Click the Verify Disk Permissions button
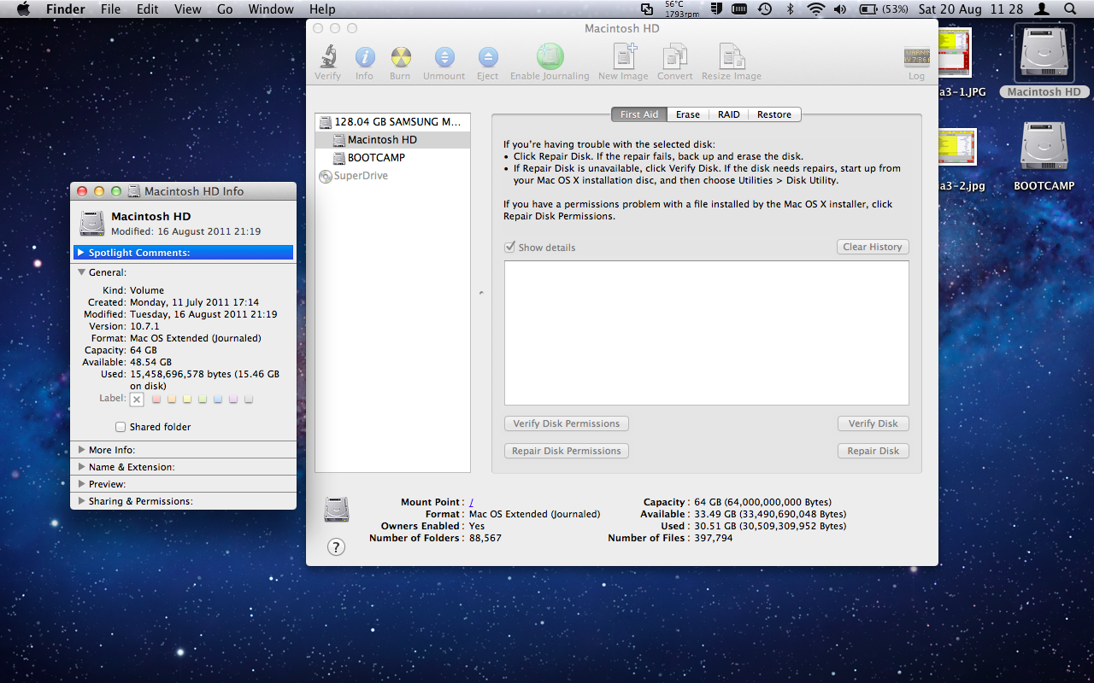The image size is (1094, 683). click(567, 423)
